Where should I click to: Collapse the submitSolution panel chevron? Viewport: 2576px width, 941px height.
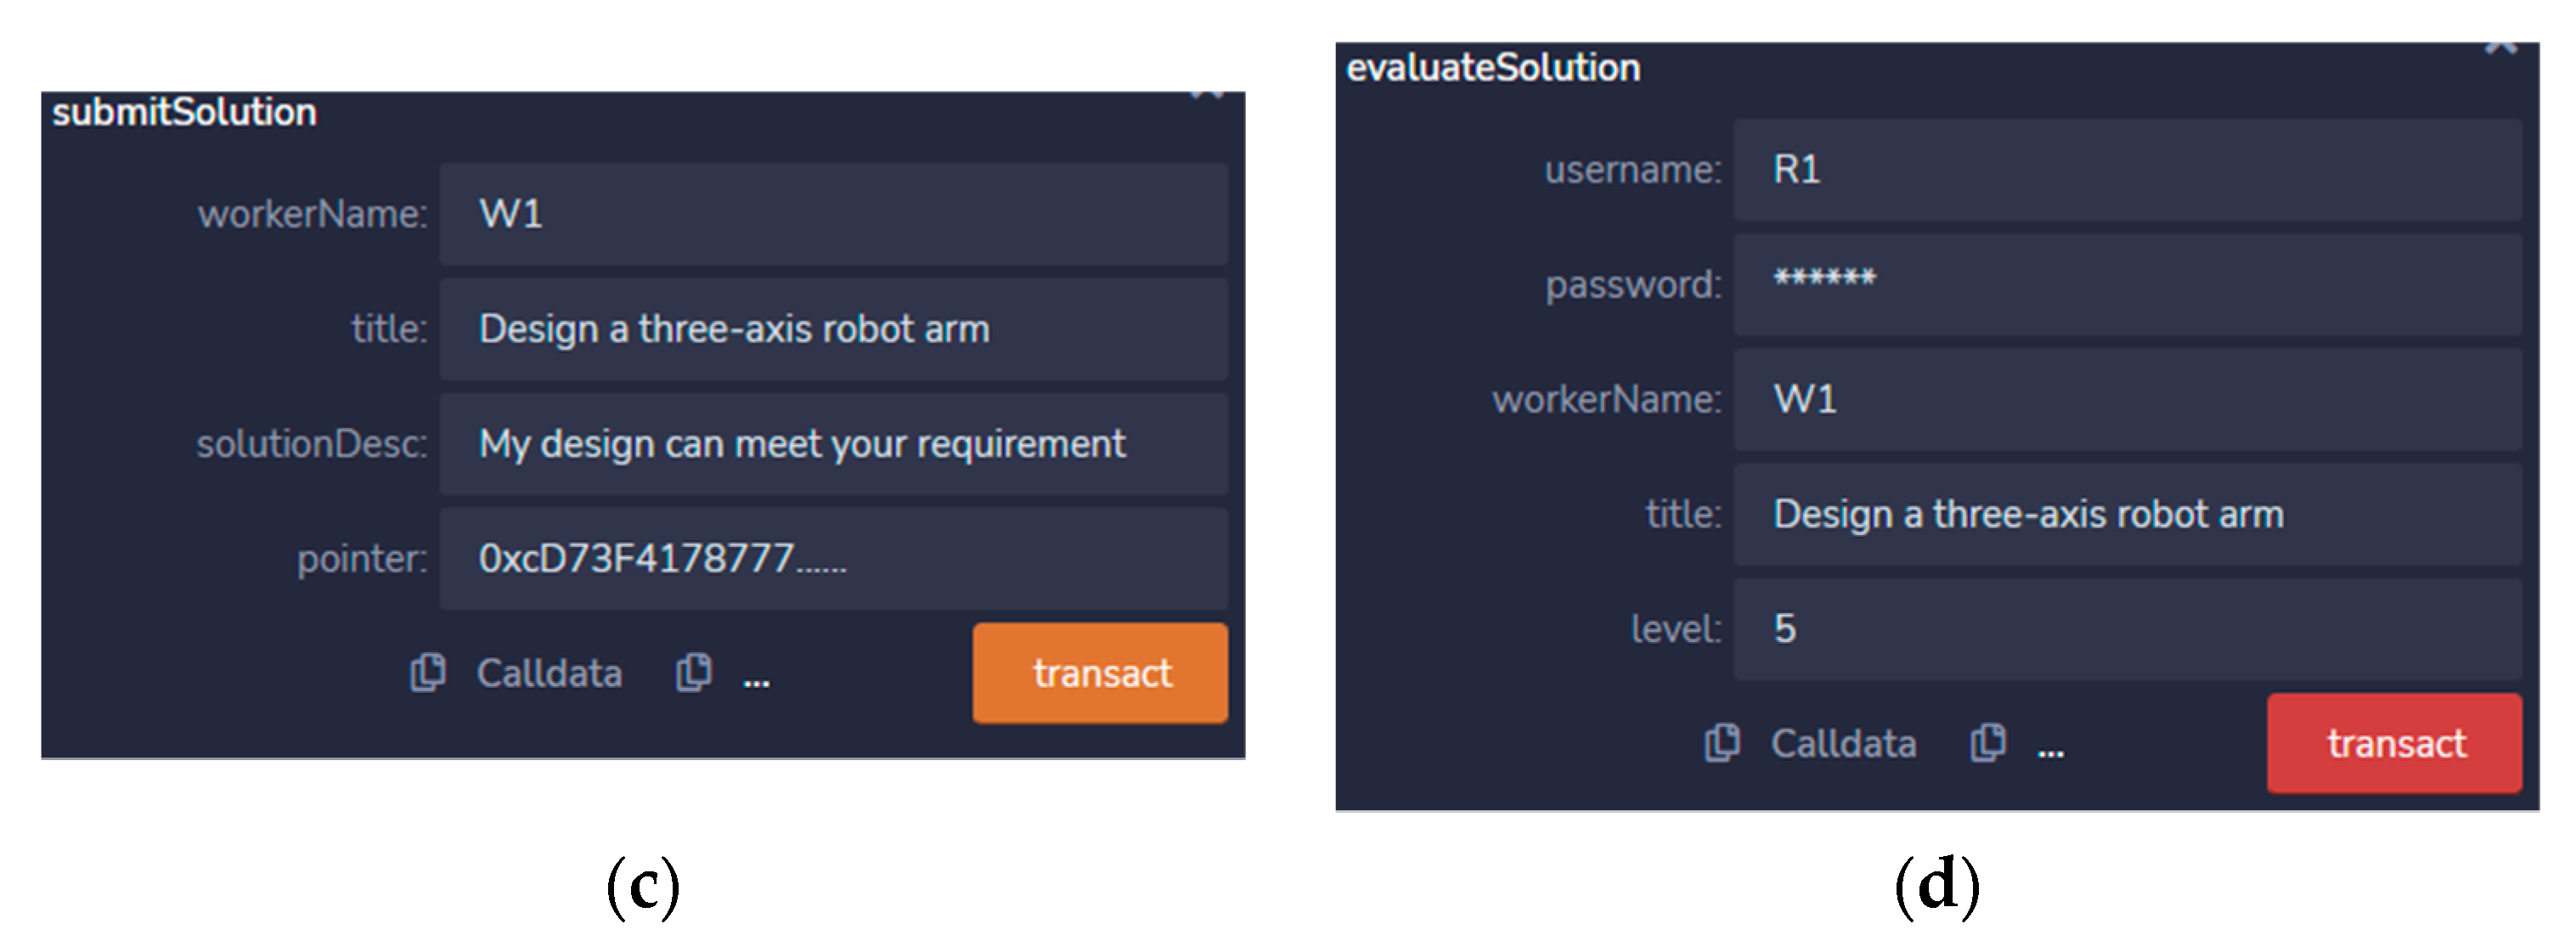[x=1207, y=97]
